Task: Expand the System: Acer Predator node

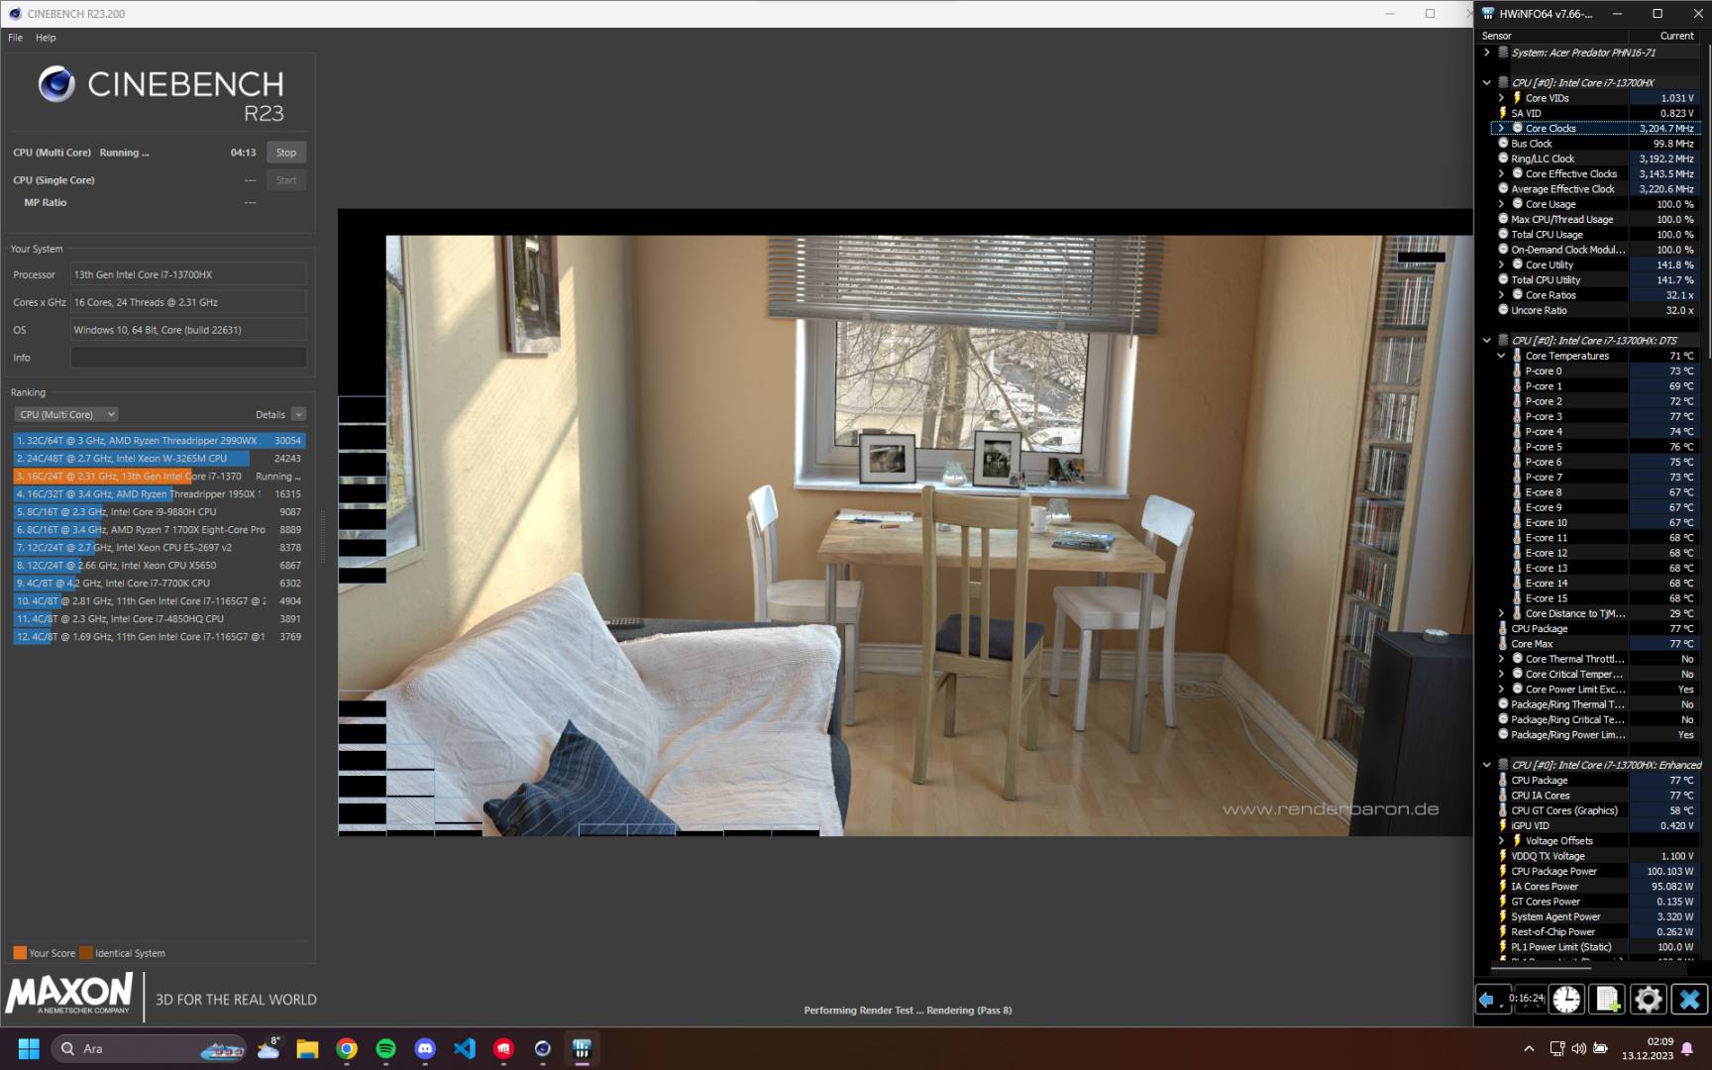Action: [x=1487, y=53]
